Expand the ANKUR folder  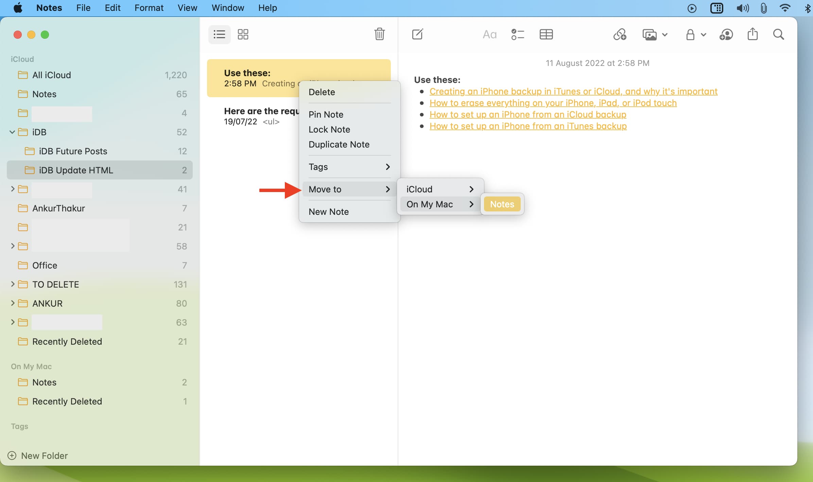[x=13, y=303]
